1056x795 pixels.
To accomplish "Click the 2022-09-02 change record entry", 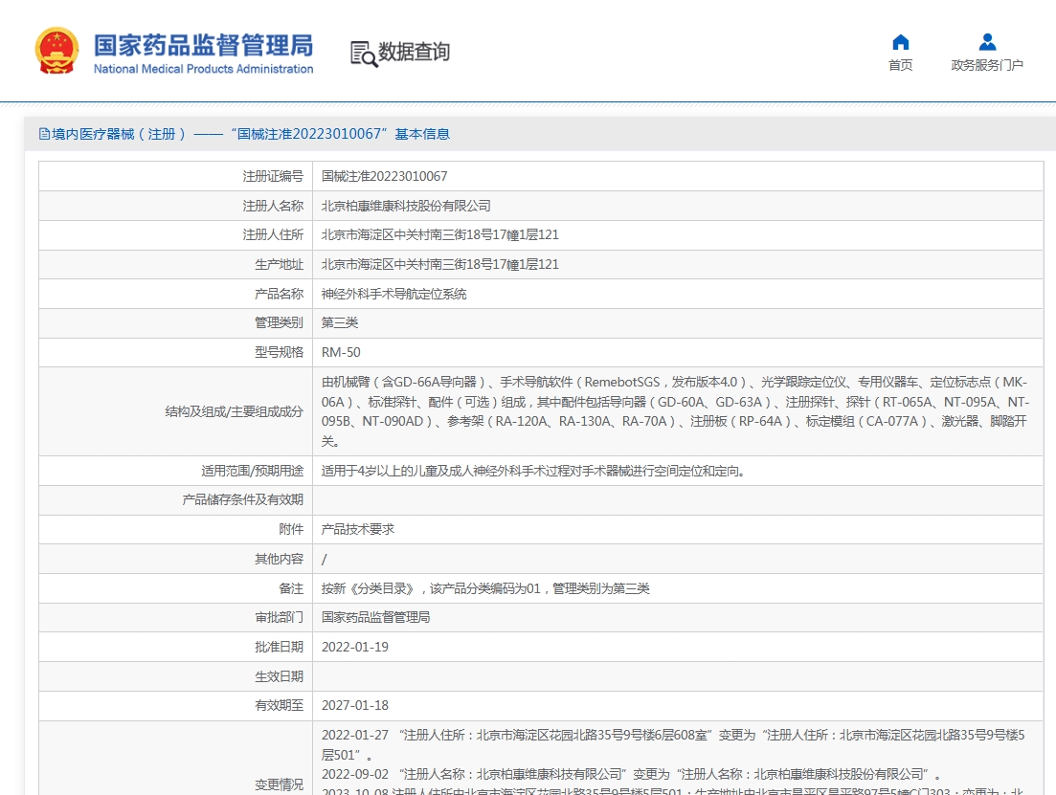I will [631, 774].
